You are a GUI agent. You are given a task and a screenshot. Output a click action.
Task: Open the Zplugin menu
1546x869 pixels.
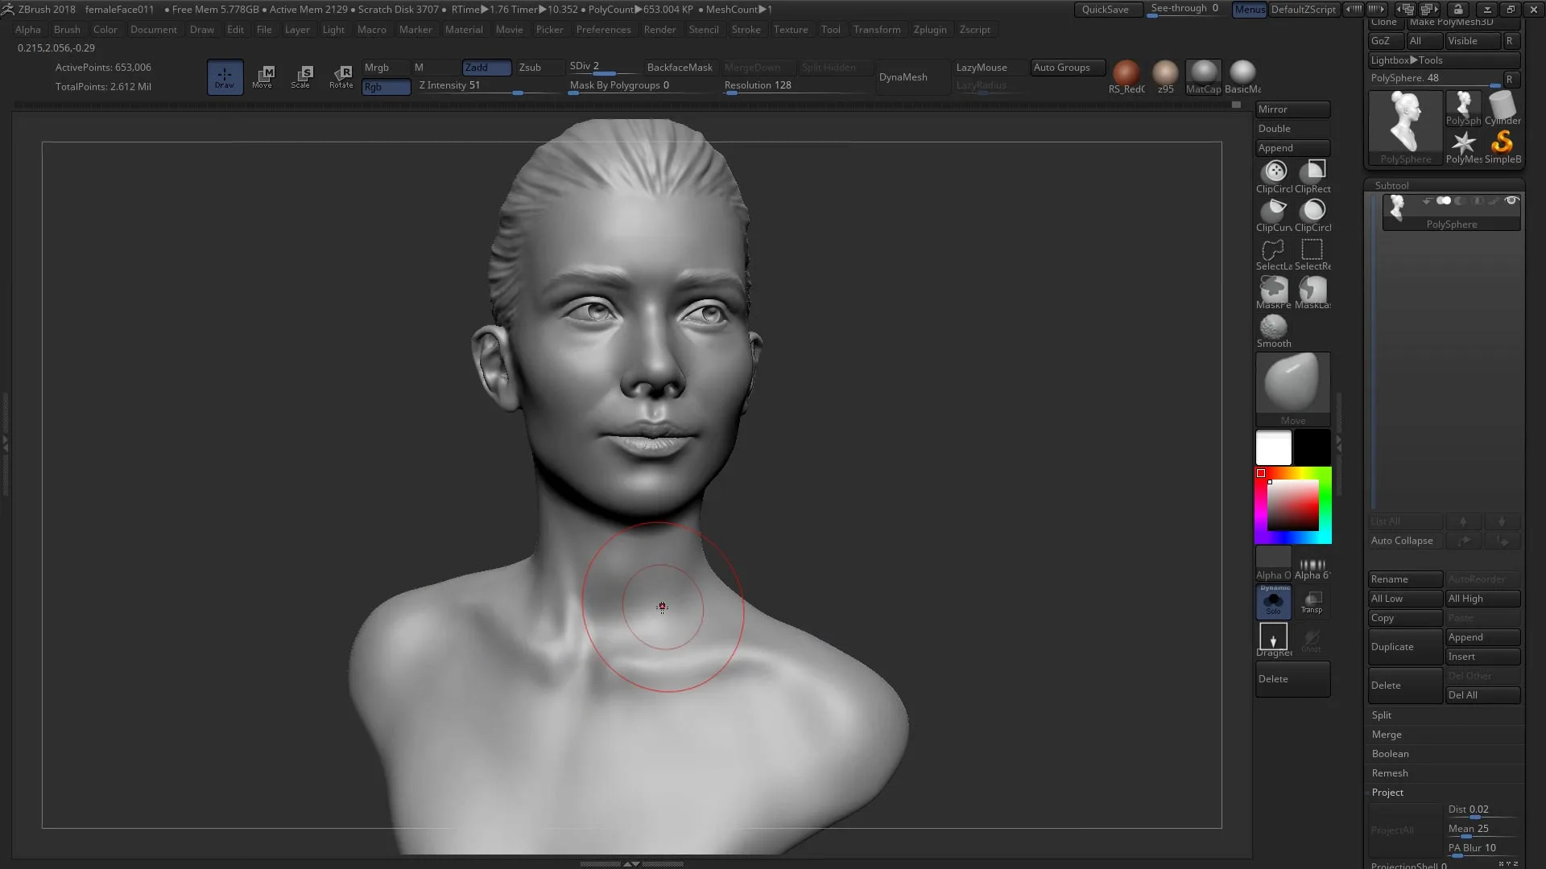tap(930, 30)
